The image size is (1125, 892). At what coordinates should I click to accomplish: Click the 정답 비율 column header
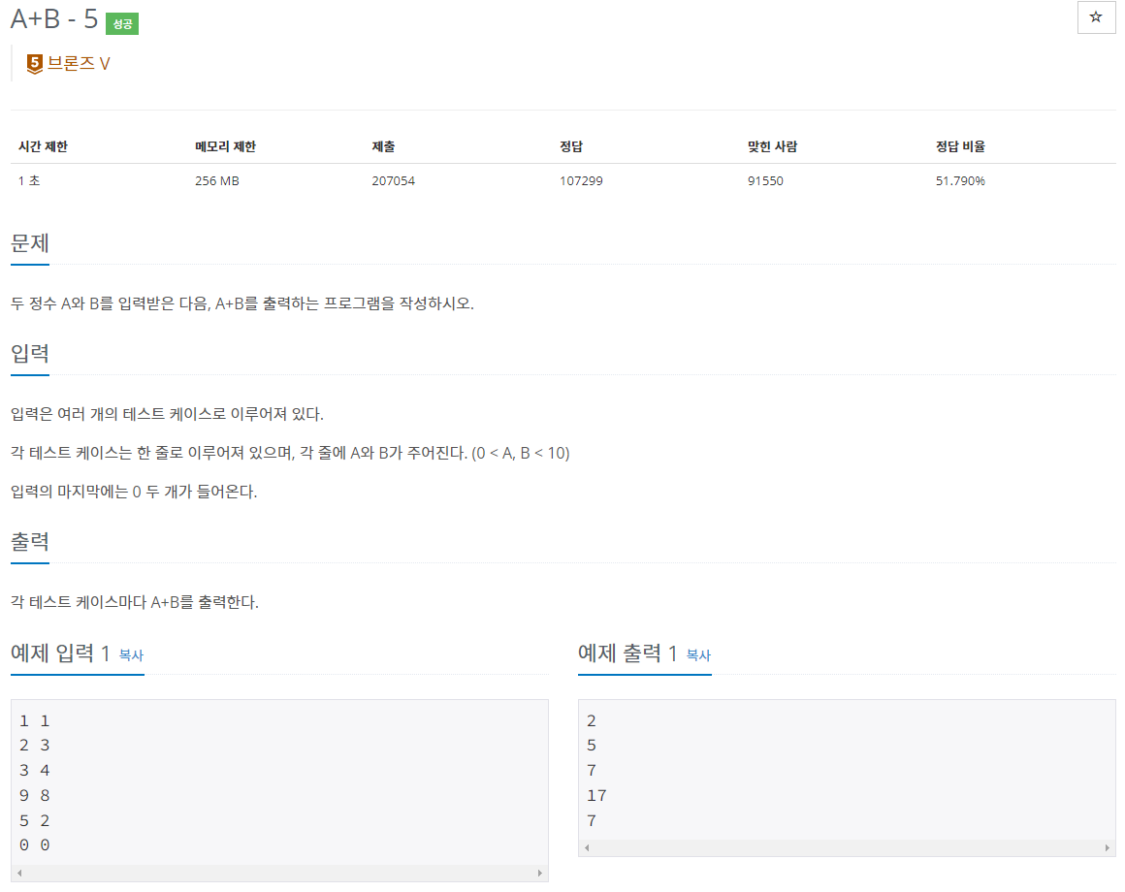[960, 146]
